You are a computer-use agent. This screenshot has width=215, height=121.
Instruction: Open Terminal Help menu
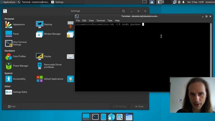click(117, 21)
